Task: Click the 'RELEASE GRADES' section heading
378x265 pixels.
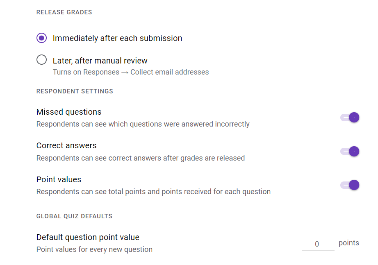Action: [x=64, y=12]
